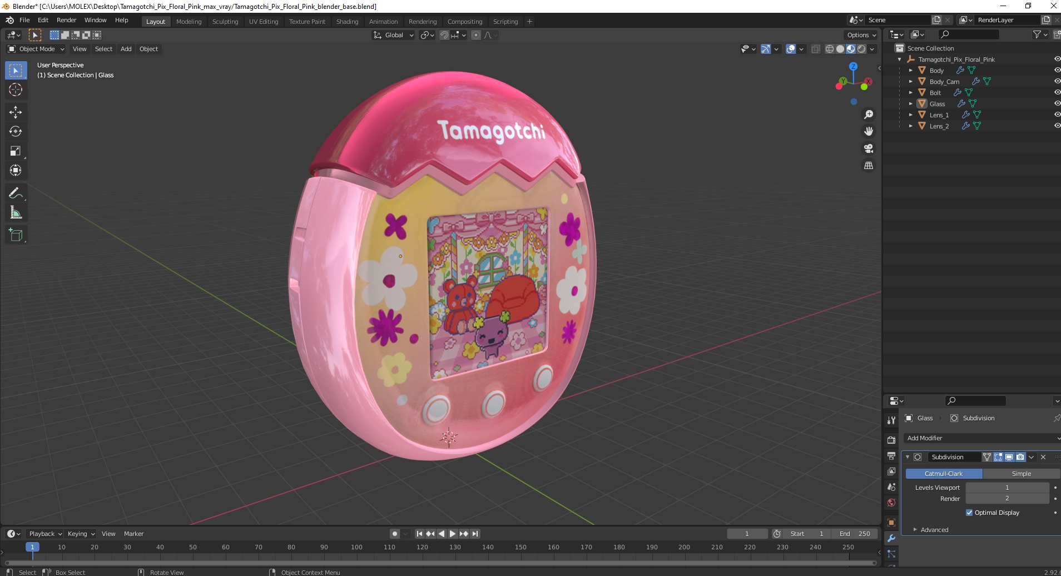Open World properties tab
1061x576 pixels.
(891, 503)
